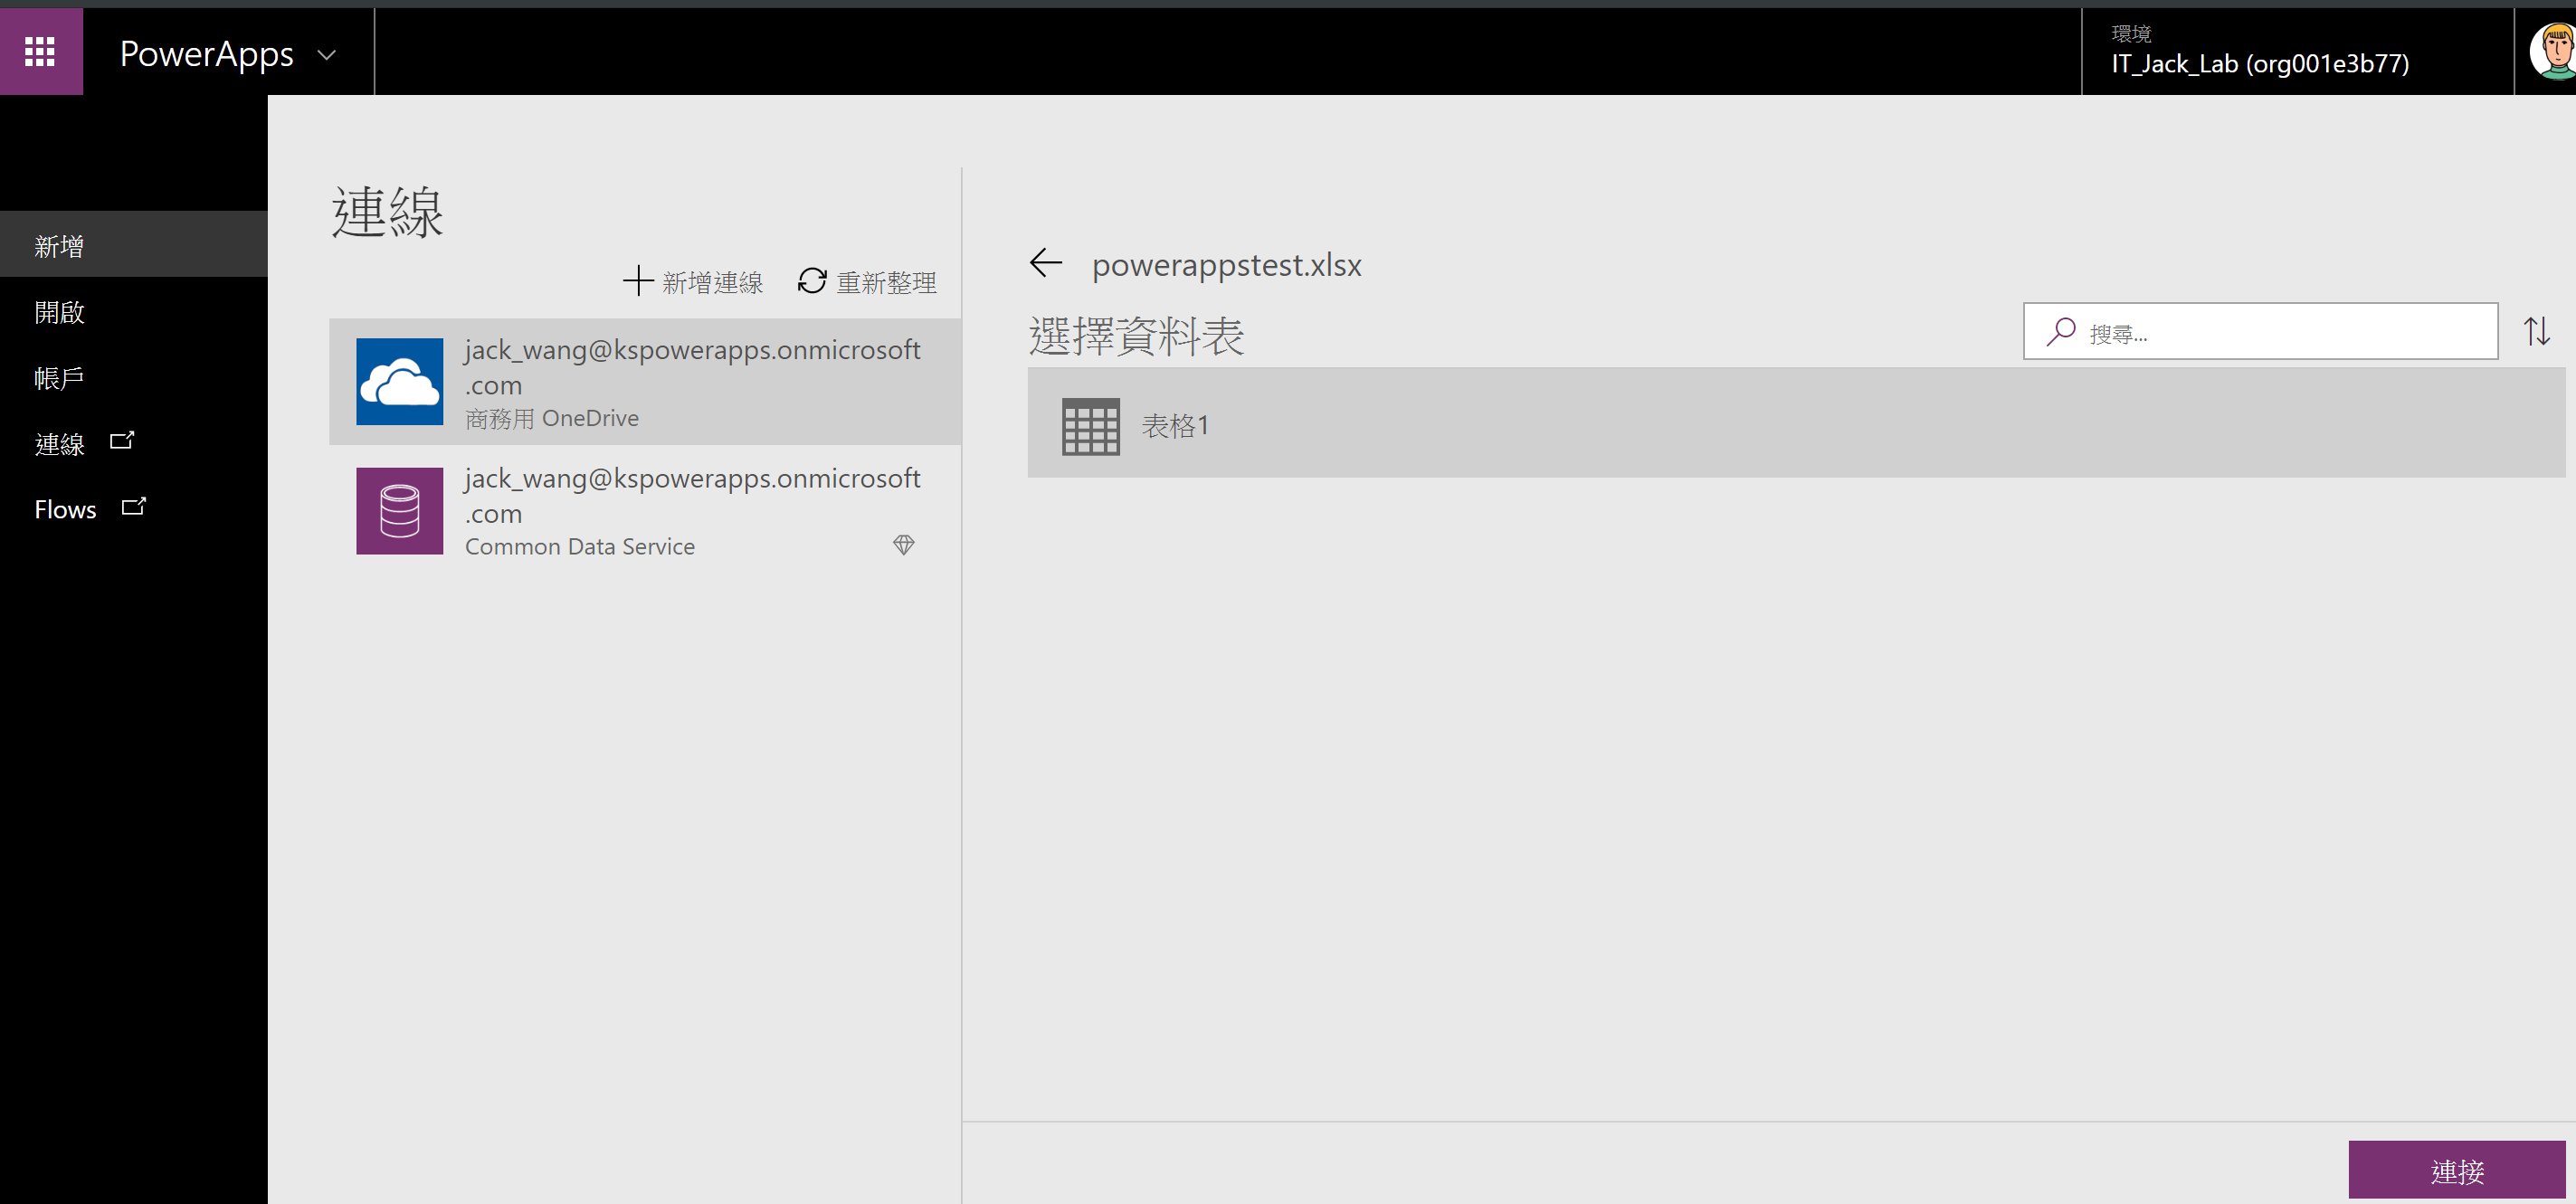Click the premium diamond icon
This screenshot has height=1204, width=2576.
tap(904, 545)
